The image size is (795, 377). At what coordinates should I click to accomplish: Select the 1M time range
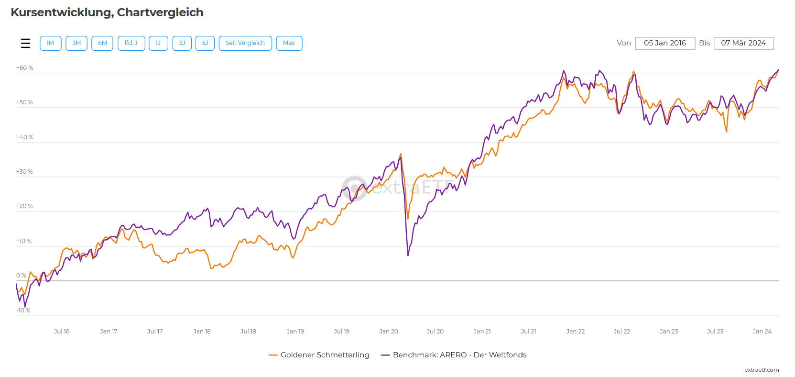pyautogui.click(x=50, y=43)
